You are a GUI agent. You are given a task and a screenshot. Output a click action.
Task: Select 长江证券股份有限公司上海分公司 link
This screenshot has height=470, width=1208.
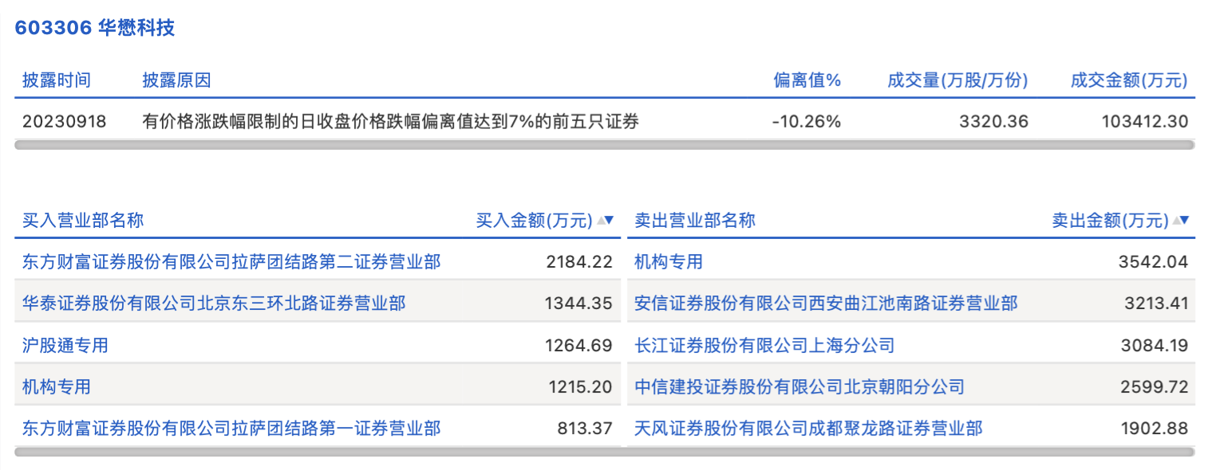click(764, 346)
